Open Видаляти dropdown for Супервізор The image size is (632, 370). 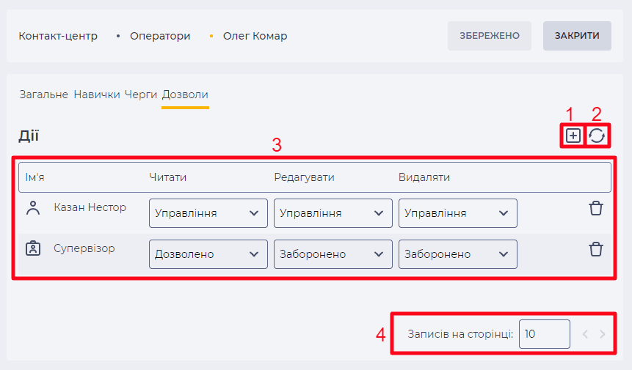click(458, 254)
